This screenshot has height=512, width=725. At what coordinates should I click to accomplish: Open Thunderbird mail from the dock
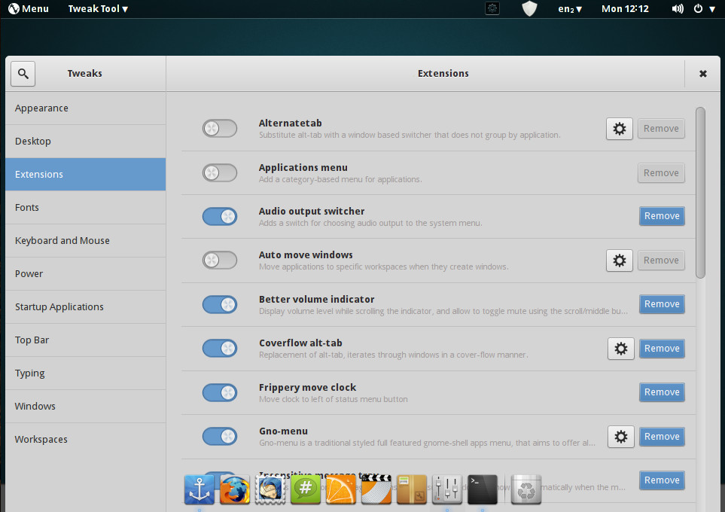click(x=270, y=489)
